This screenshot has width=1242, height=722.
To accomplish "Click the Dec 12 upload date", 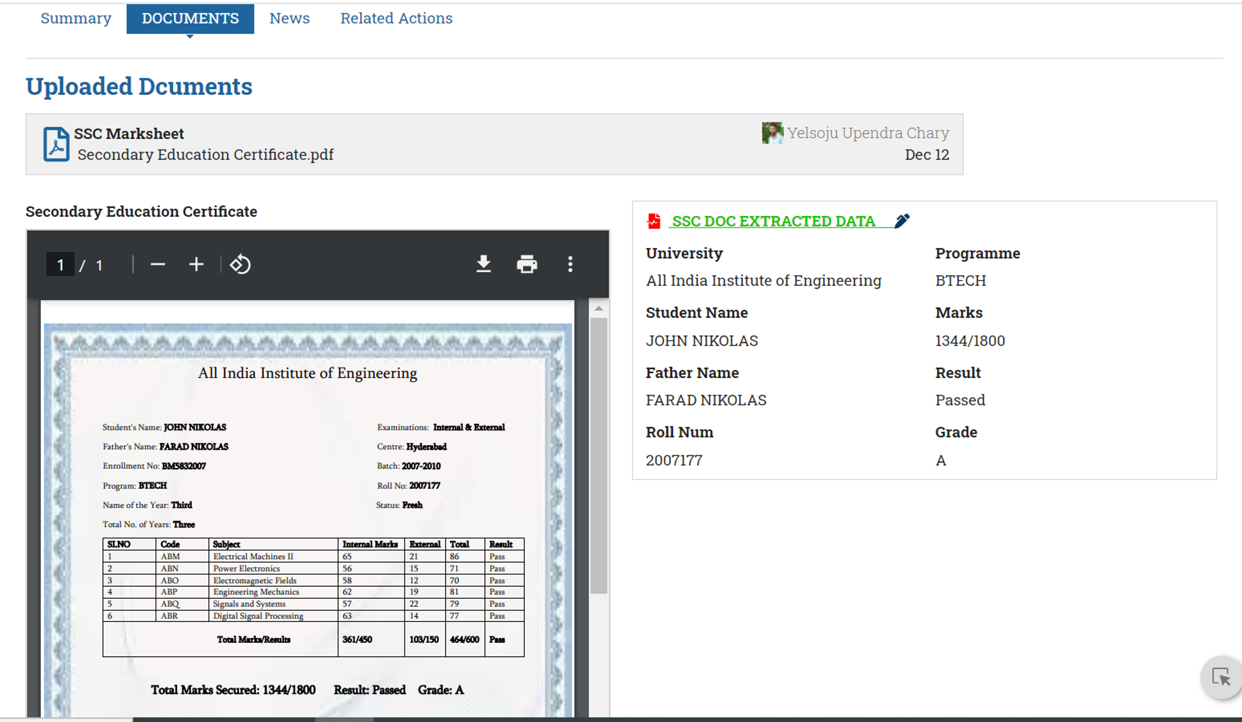I will tap(927, 155).
